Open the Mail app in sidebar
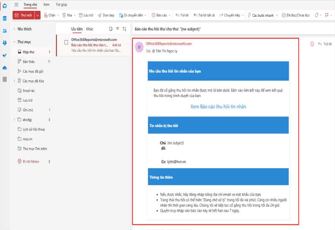Screen dimensions: 335x230 5,6
